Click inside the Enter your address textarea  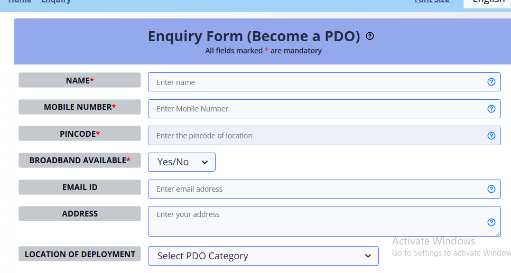(x=324, y=221)
